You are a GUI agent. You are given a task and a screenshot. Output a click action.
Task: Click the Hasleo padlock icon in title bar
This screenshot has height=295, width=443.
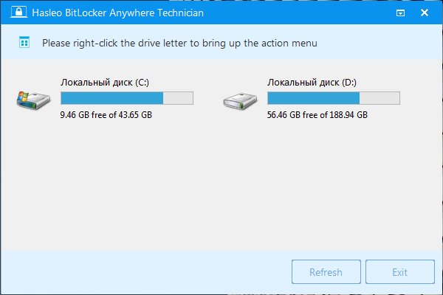tap(15, 13)
